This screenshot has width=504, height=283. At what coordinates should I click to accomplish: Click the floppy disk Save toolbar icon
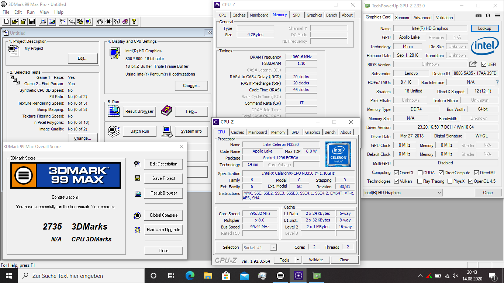click(32, 21)
